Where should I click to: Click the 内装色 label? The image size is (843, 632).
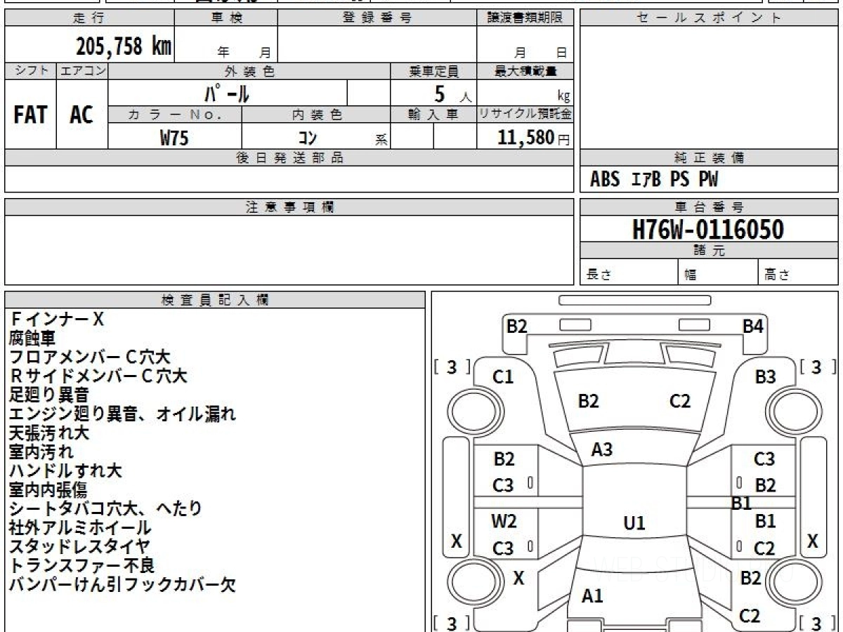[x=317, y=115]
